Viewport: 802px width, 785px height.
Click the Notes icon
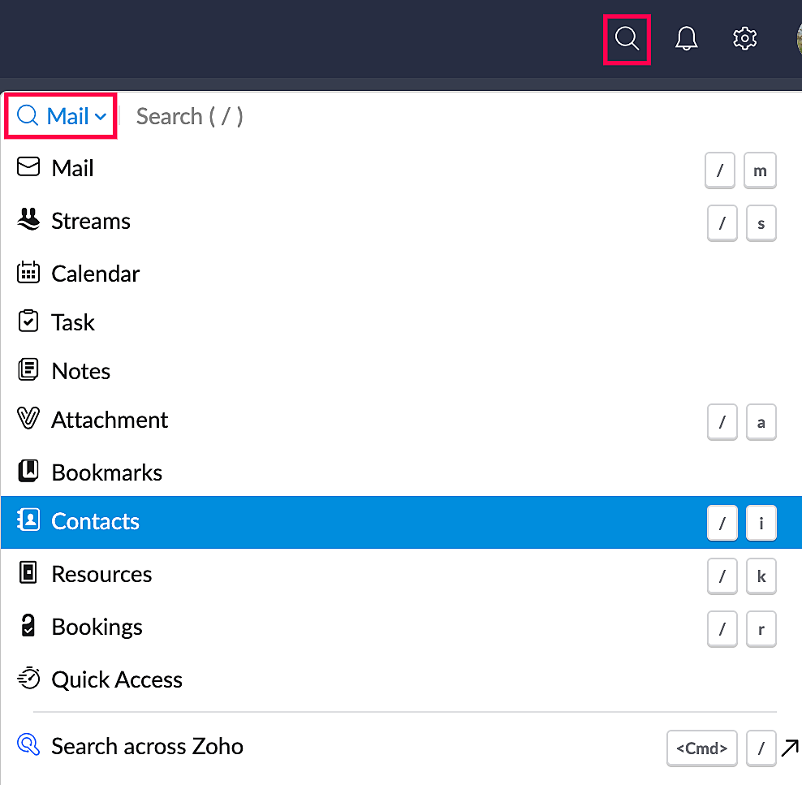click(28, 370)
